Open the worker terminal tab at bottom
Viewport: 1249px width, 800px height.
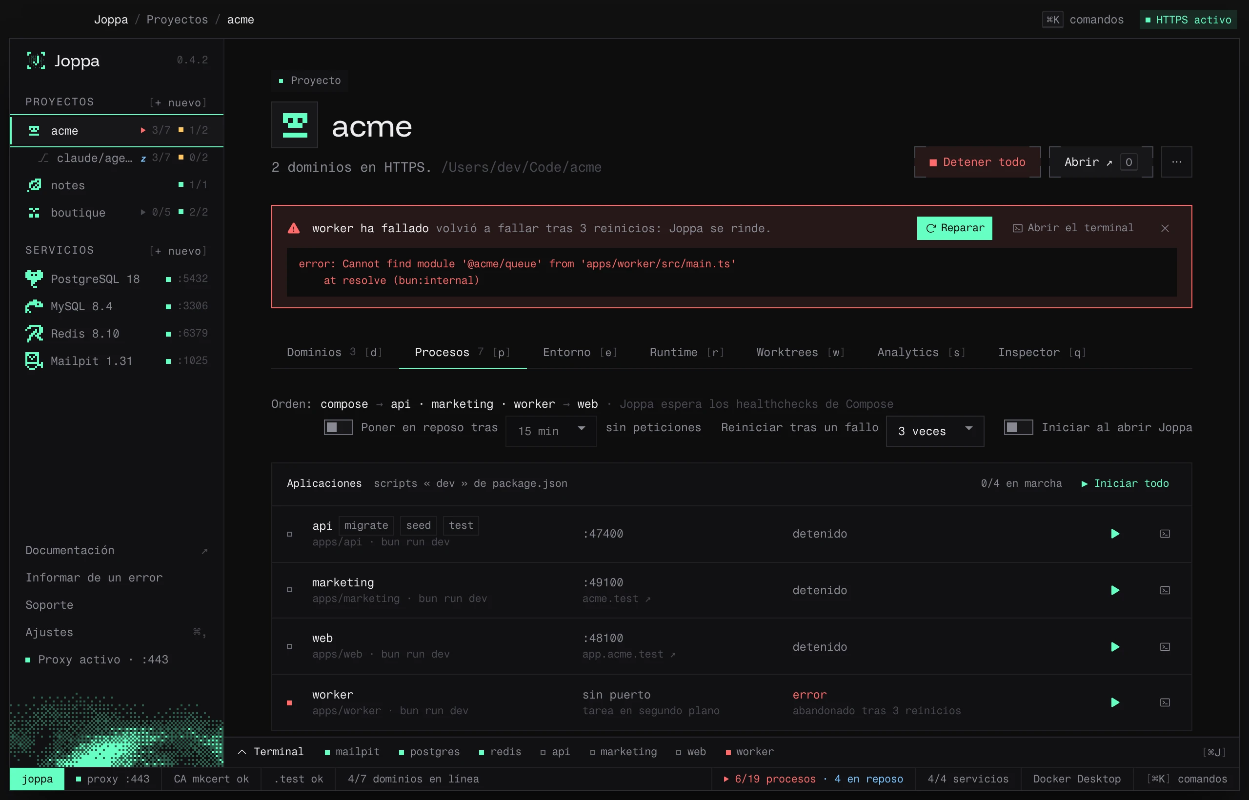point(749,752)
